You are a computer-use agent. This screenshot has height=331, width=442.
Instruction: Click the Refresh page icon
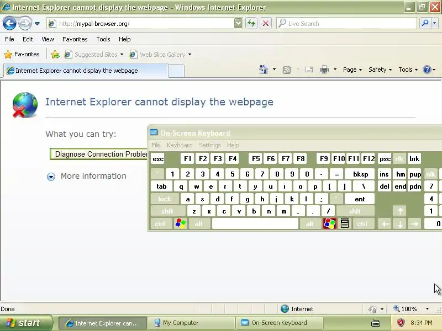(251, 23)
